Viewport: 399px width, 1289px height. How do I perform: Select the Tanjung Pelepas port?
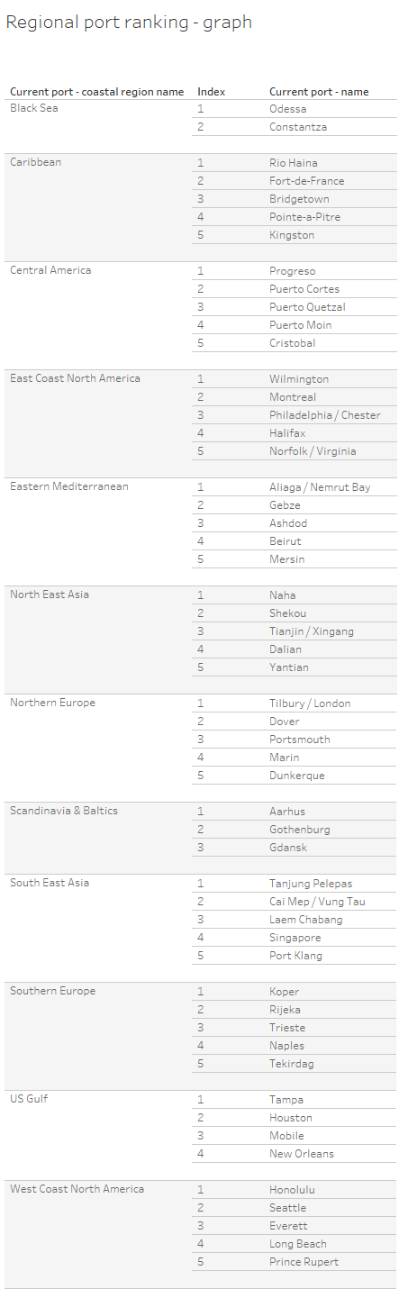(311, 884)
